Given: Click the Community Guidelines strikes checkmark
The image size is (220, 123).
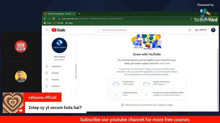Looking at the screenshot, I should (x=146, y=94).
